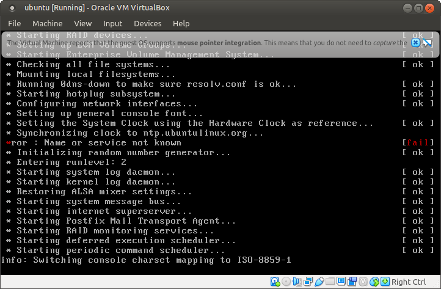Click the 'Running 0dns-down' resolv.conf line

point(151,84)
